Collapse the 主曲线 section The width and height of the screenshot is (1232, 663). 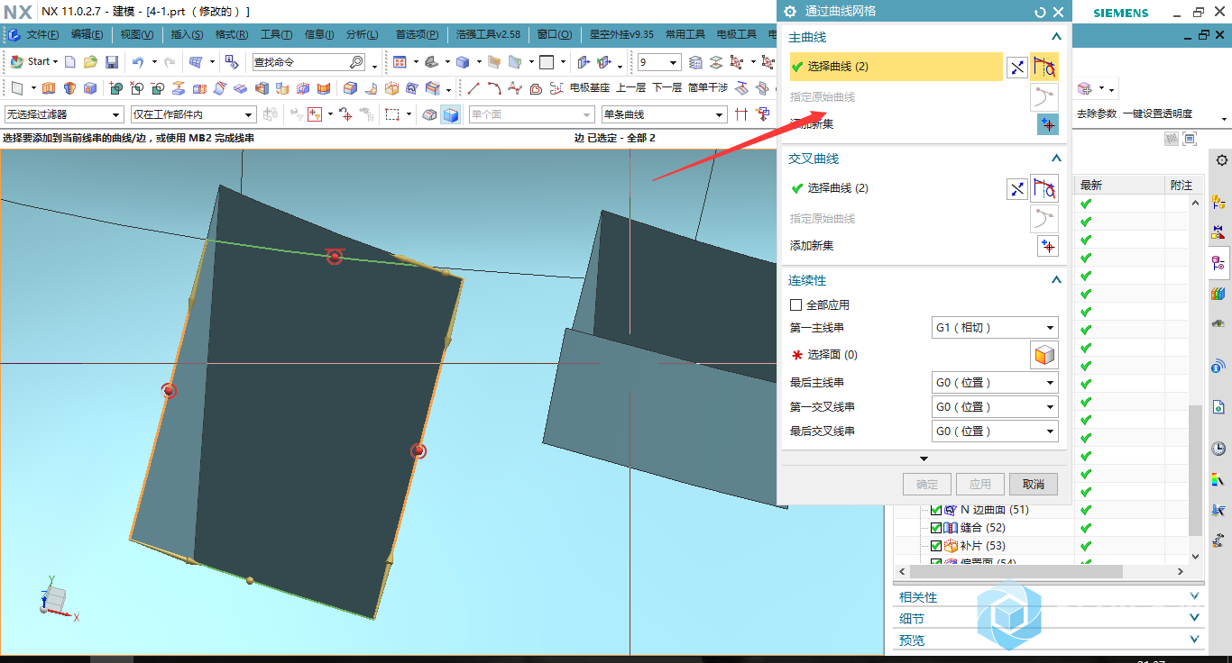1056,37
